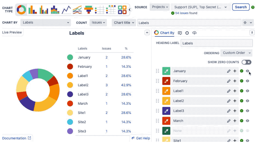Open the Ordering Custom Order dropdown
The height and width of the screenshot is (146, 257).
pos(236,53)
